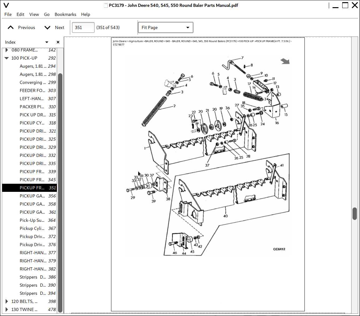The width and height of the screenshot is (360, 316).
Task: Click the "(351 of 543)" page count text
Action: (108, 27)
